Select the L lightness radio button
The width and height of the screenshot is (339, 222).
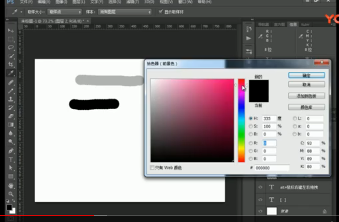tap(294, 118)
